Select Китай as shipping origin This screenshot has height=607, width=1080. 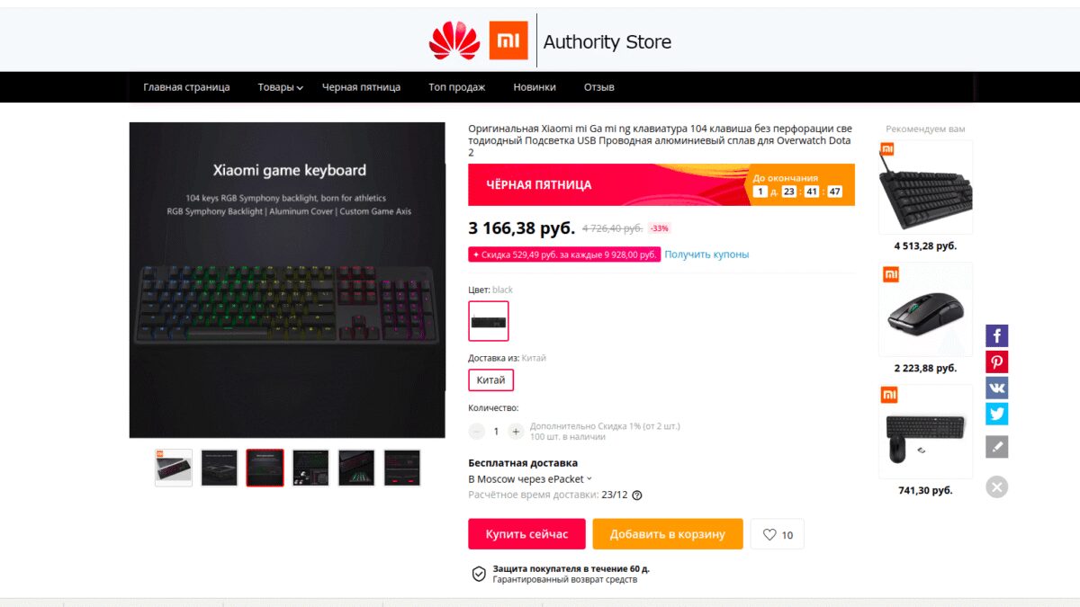490,380
